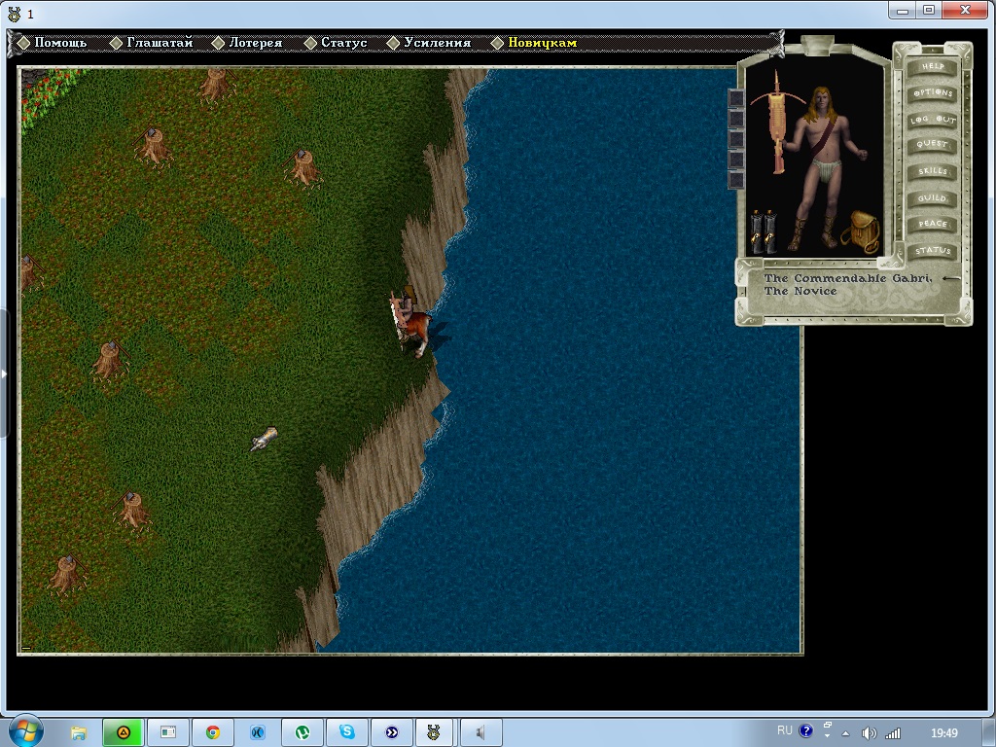Click the RU language indicator
The width and height of the screenshot is (996, 747).
785,730
